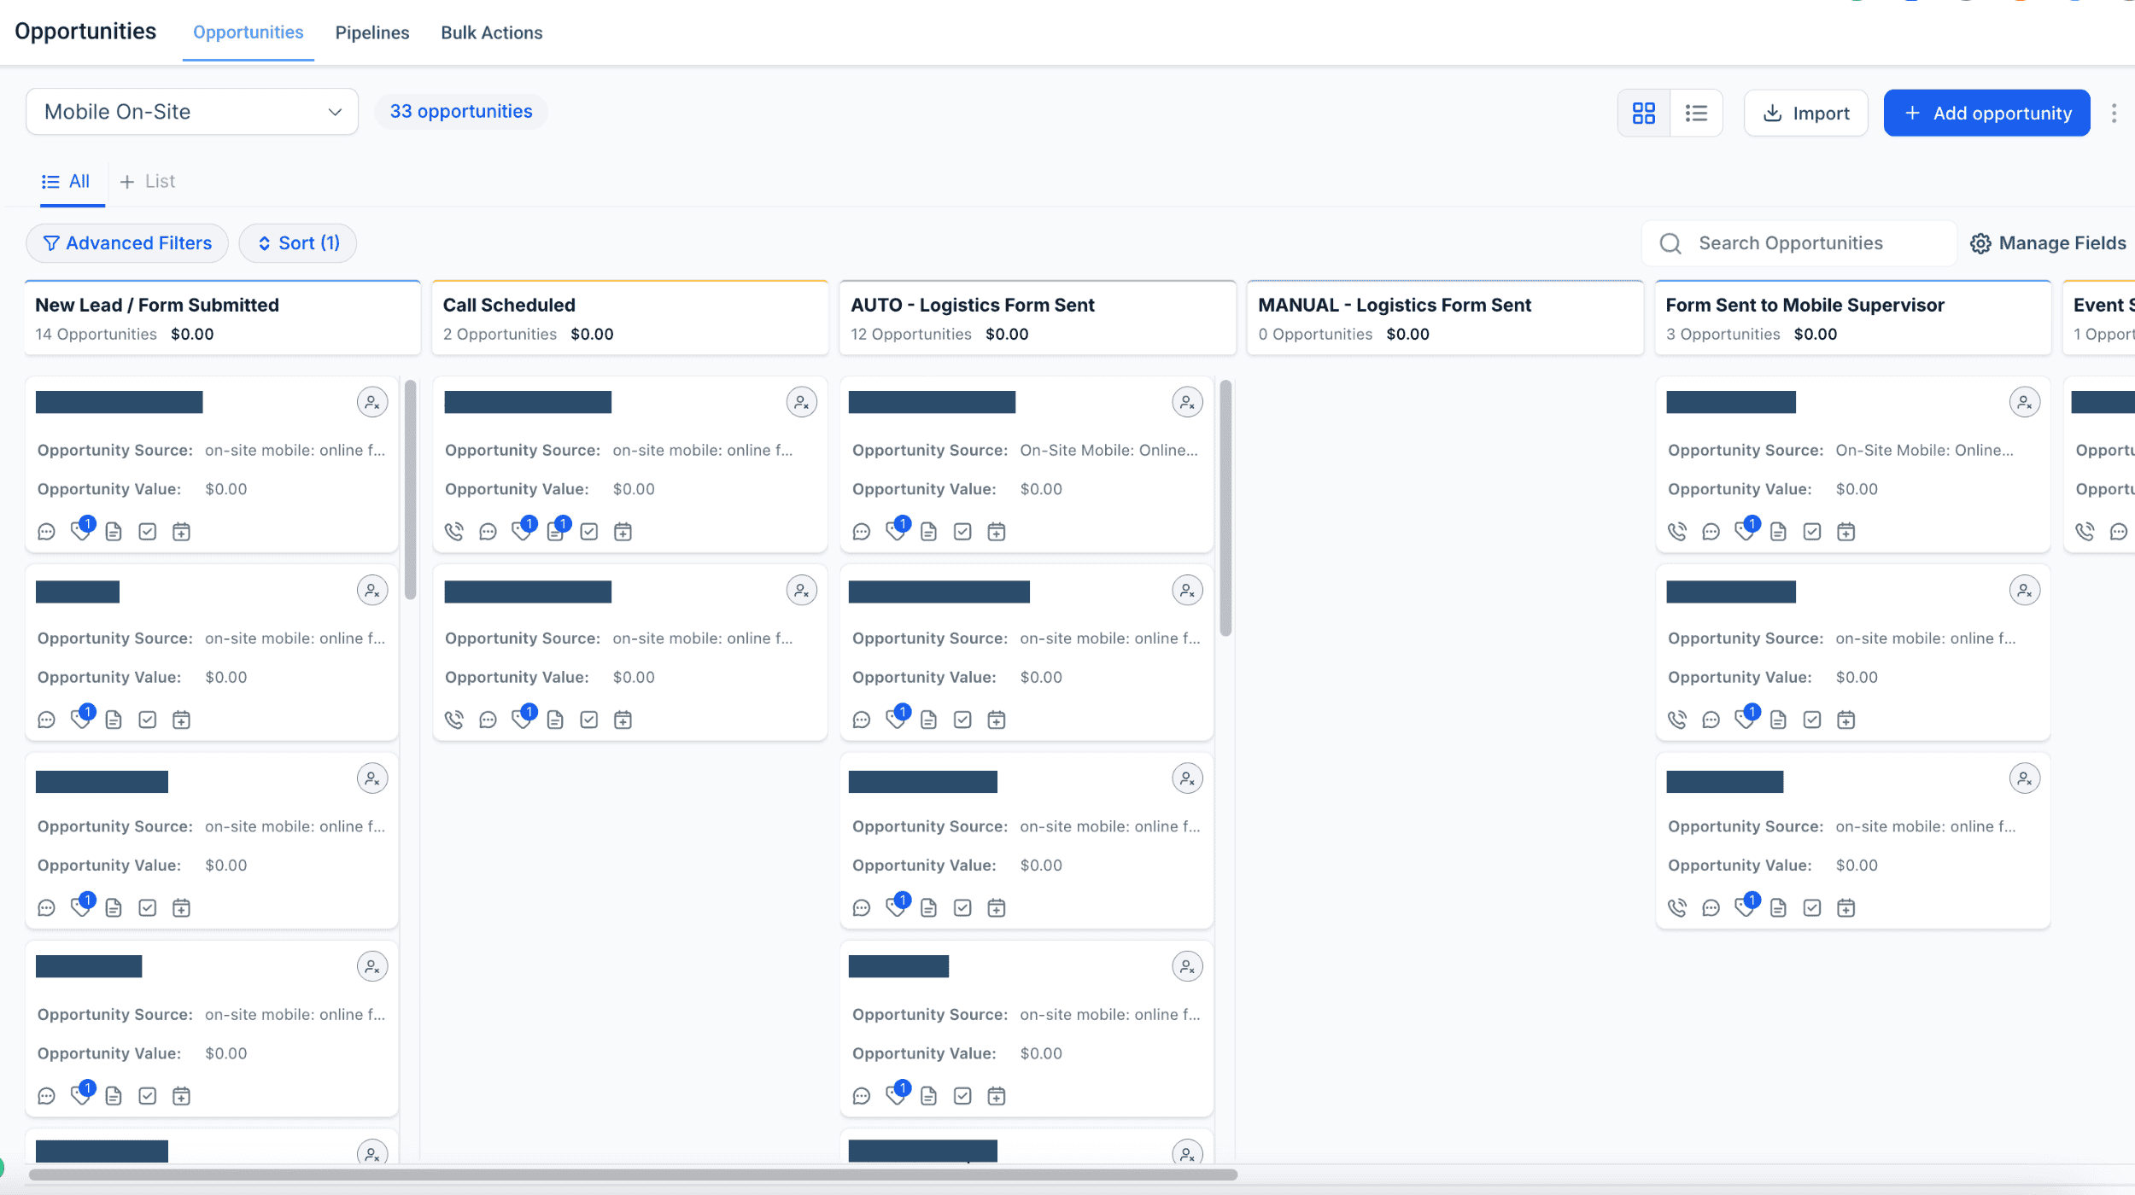Click tags icon on first AUTO Logistics card
The width and height of the screenshot is (2135, 1195).
coord(896,532)
